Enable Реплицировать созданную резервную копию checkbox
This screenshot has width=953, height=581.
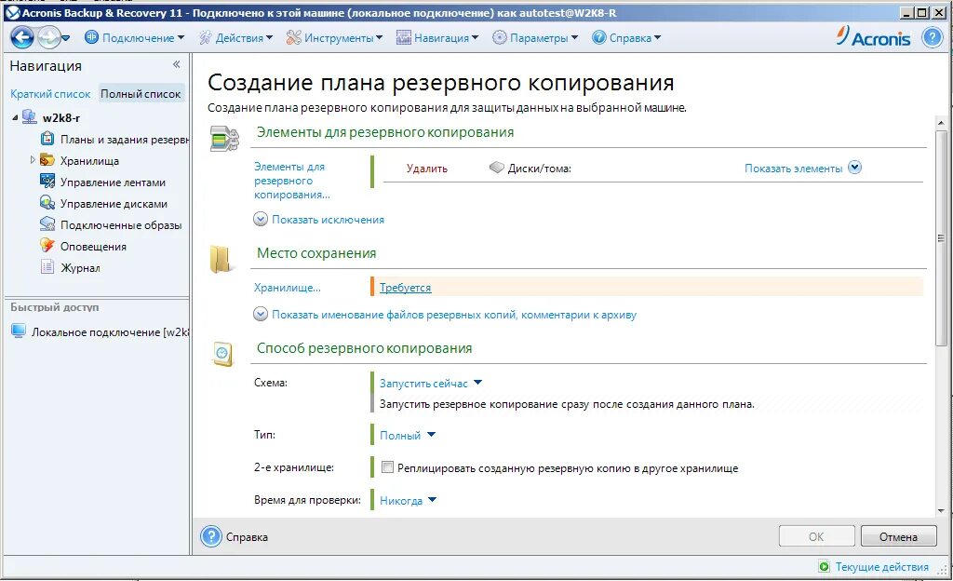[x=387, y=467]
